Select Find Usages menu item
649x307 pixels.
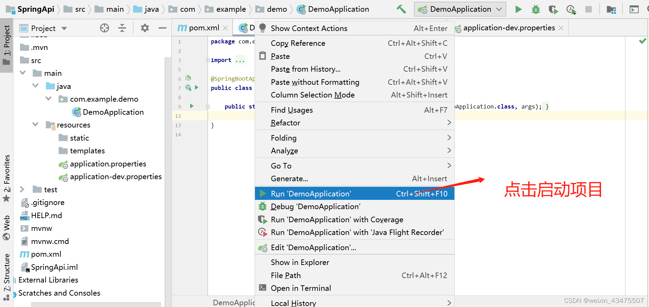354,110
